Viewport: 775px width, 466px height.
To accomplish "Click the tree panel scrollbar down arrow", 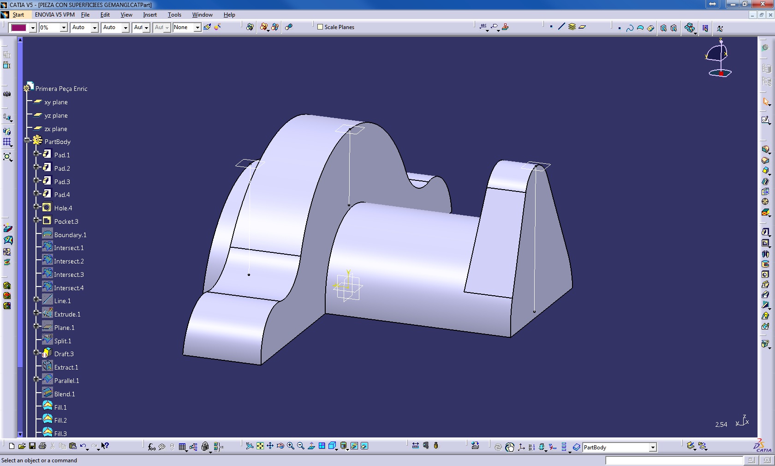I will 20,434.
